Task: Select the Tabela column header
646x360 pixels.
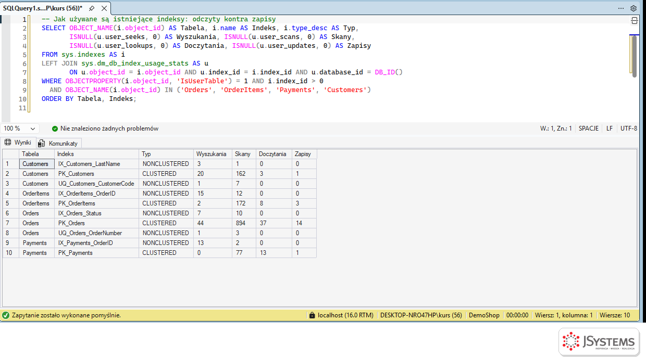Action: 36,154
